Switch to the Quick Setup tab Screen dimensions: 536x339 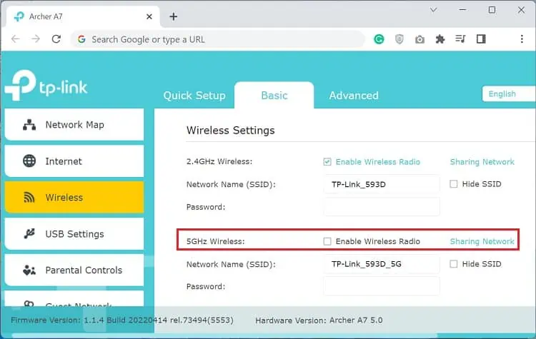point(194,96)
